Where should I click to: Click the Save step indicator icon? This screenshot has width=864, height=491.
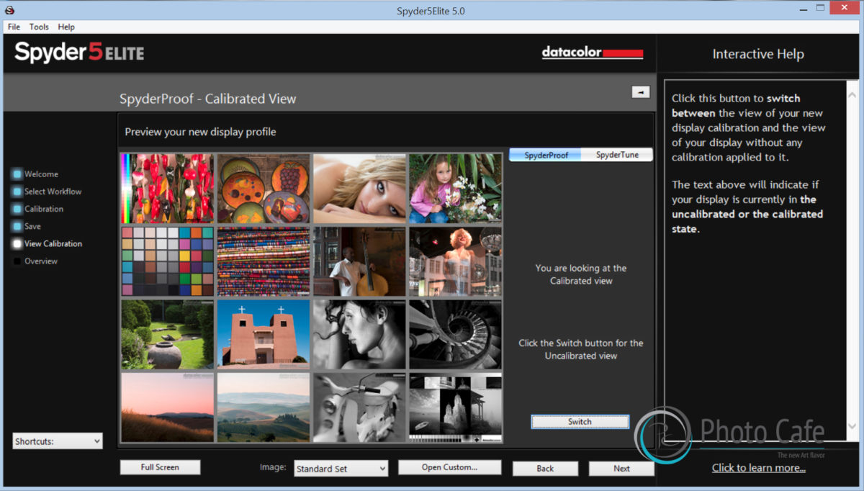17,226
